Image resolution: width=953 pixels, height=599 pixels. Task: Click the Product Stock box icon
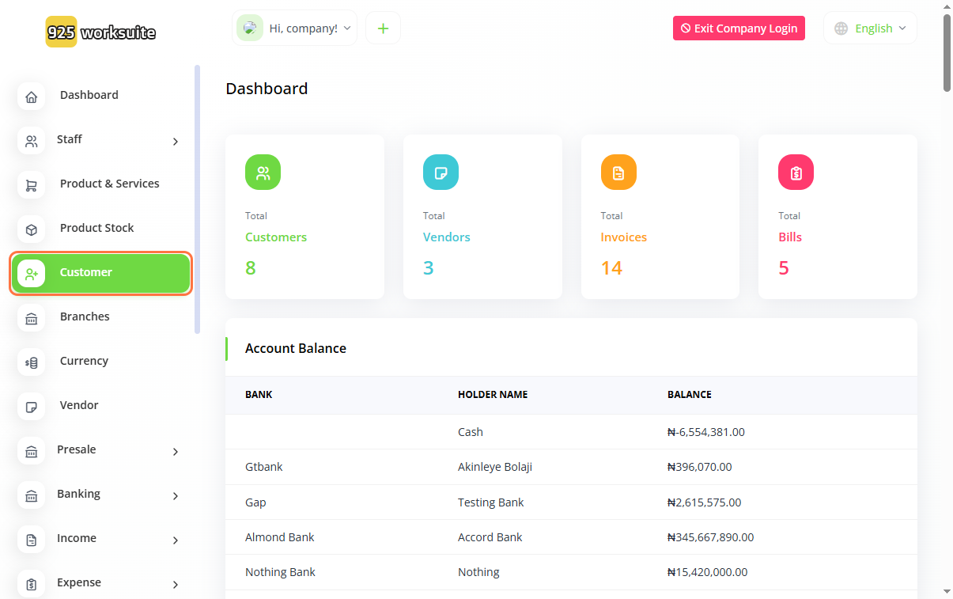click(31, 230)
